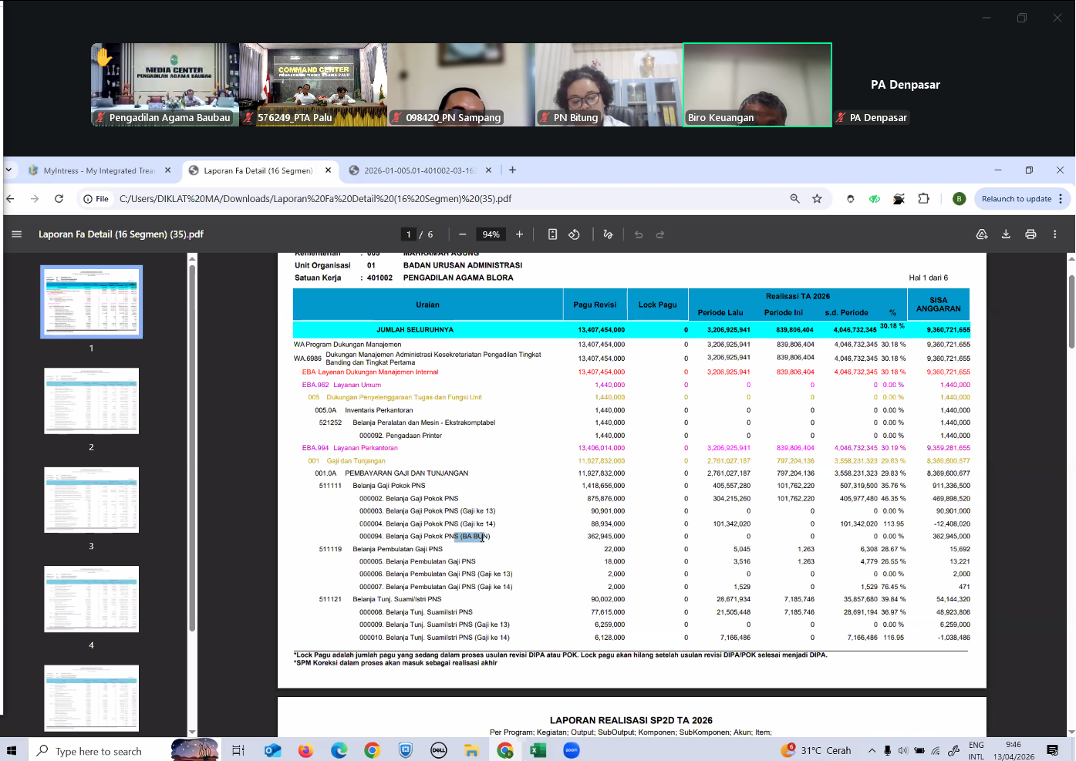The image size is (1076, 761).
Task: Open a new browser tab
Action: coord(512,170)
